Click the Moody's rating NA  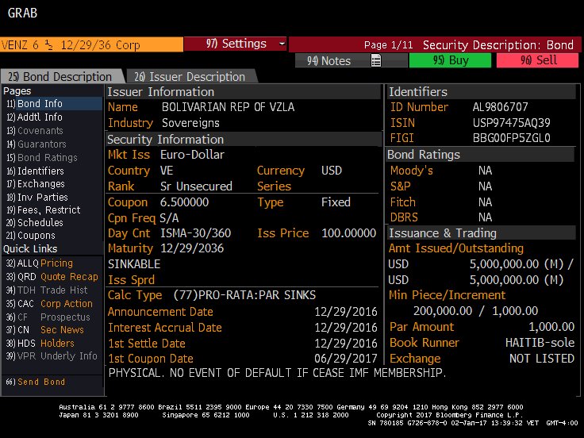(x=485, y=171)
